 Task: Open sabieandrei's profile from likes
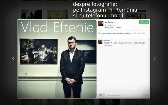point(118,33)
